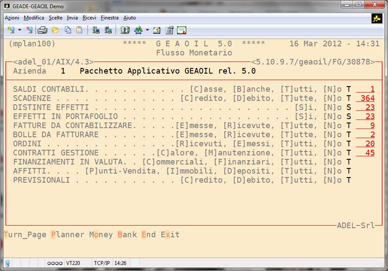388x271 pixels.
Task: Click the new connection icon in toolbar
Action: pyautogui.click(x=11, y=30)
